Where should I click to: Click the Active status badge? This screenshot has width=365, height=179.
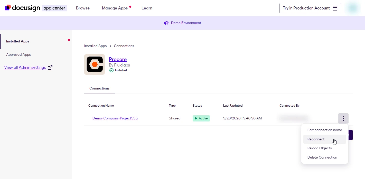(x=201, y=118)
